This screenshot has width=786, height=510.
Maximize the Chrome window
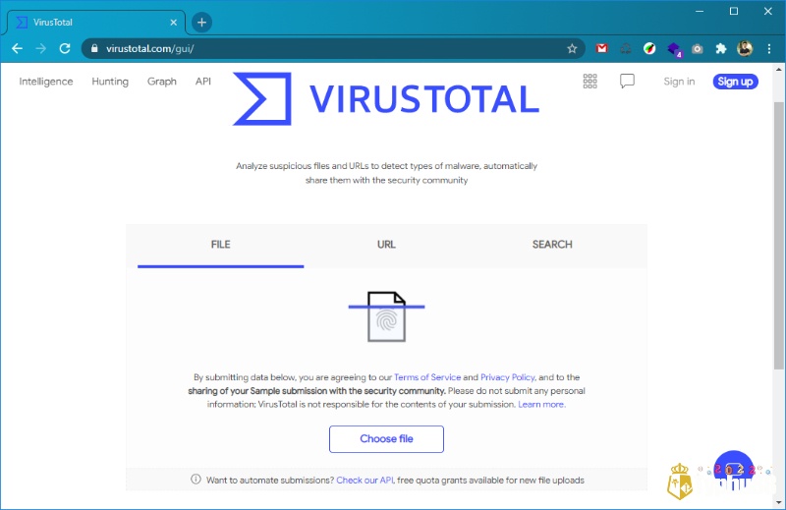pyautogui.click(x=734, y=11)
